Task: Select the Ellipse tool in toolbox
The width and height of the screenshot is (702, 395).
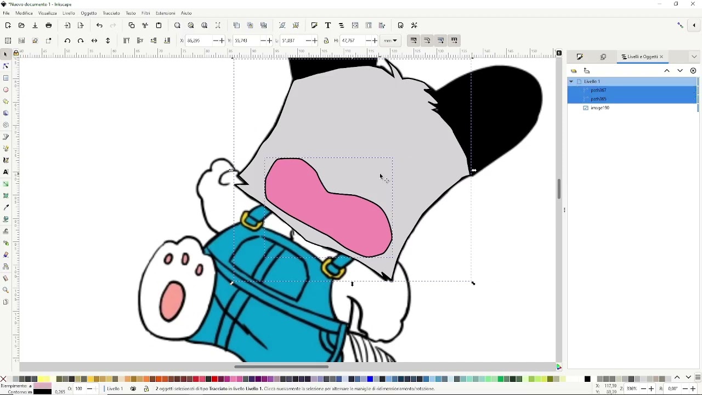Action: click(6, 90)
